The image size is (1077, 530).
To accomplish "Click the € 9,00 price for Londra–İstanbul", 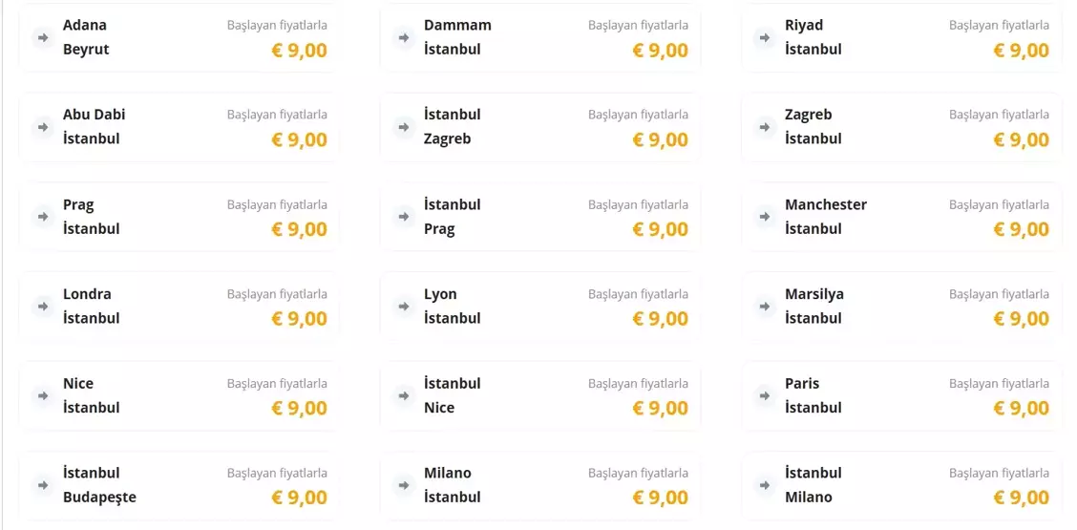I will click(x=299, y=319).
